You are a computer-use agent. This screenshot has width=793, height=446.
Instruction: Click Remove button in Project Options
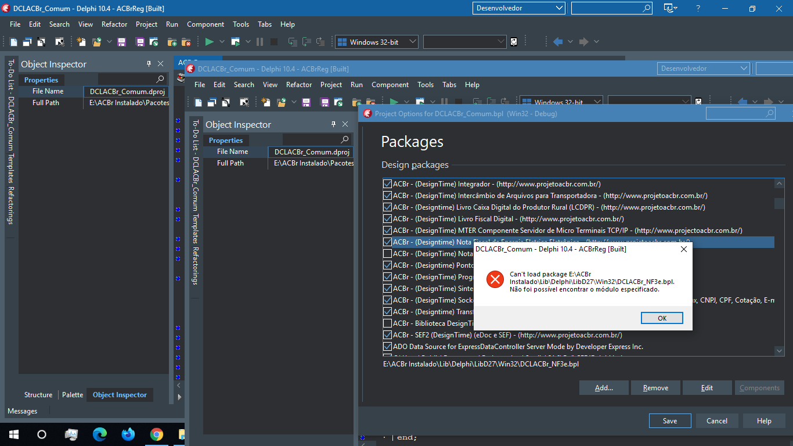[655, 388]
